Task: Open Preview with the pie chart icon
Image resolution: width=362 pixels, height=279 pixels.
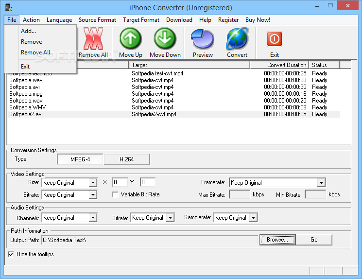Action: coord(203,39)
